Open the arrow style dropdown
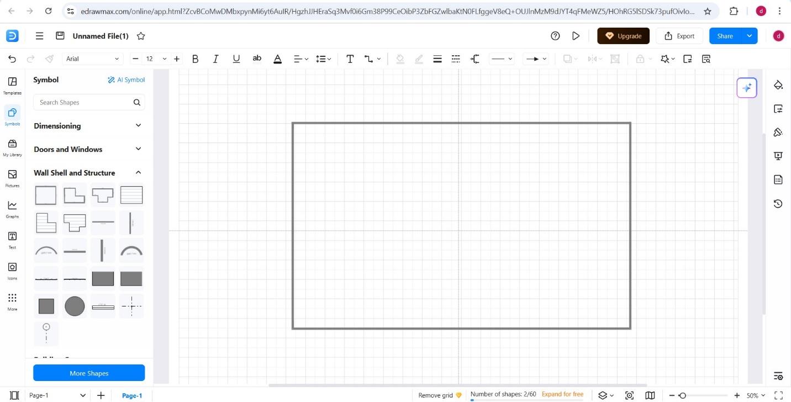 (536, 59)
